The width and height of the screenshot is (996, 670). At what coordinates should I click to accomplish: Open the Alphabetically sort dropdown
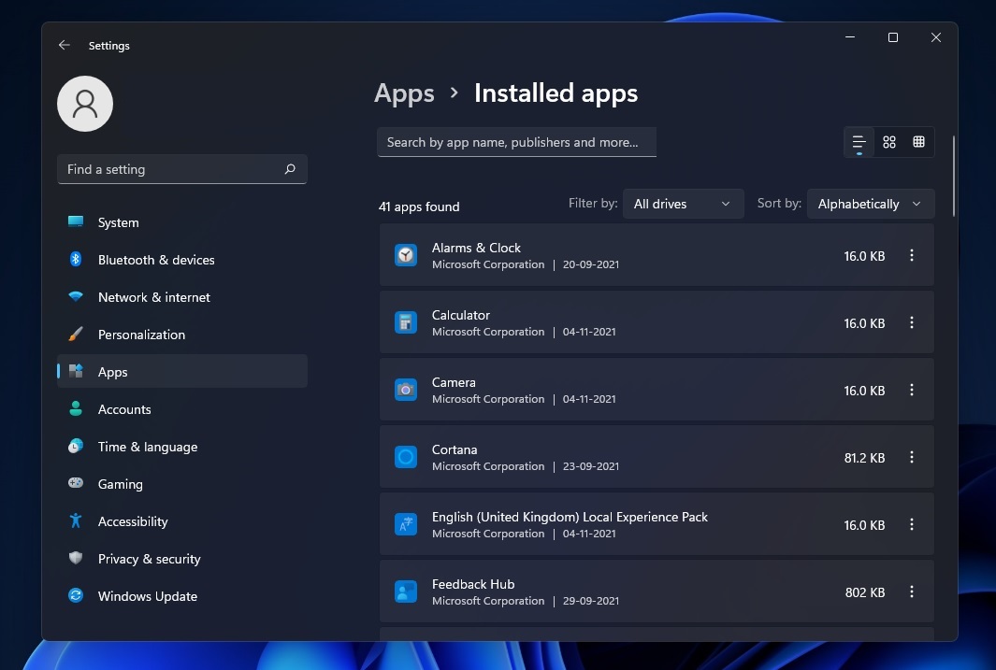click(x=870, y=203)
